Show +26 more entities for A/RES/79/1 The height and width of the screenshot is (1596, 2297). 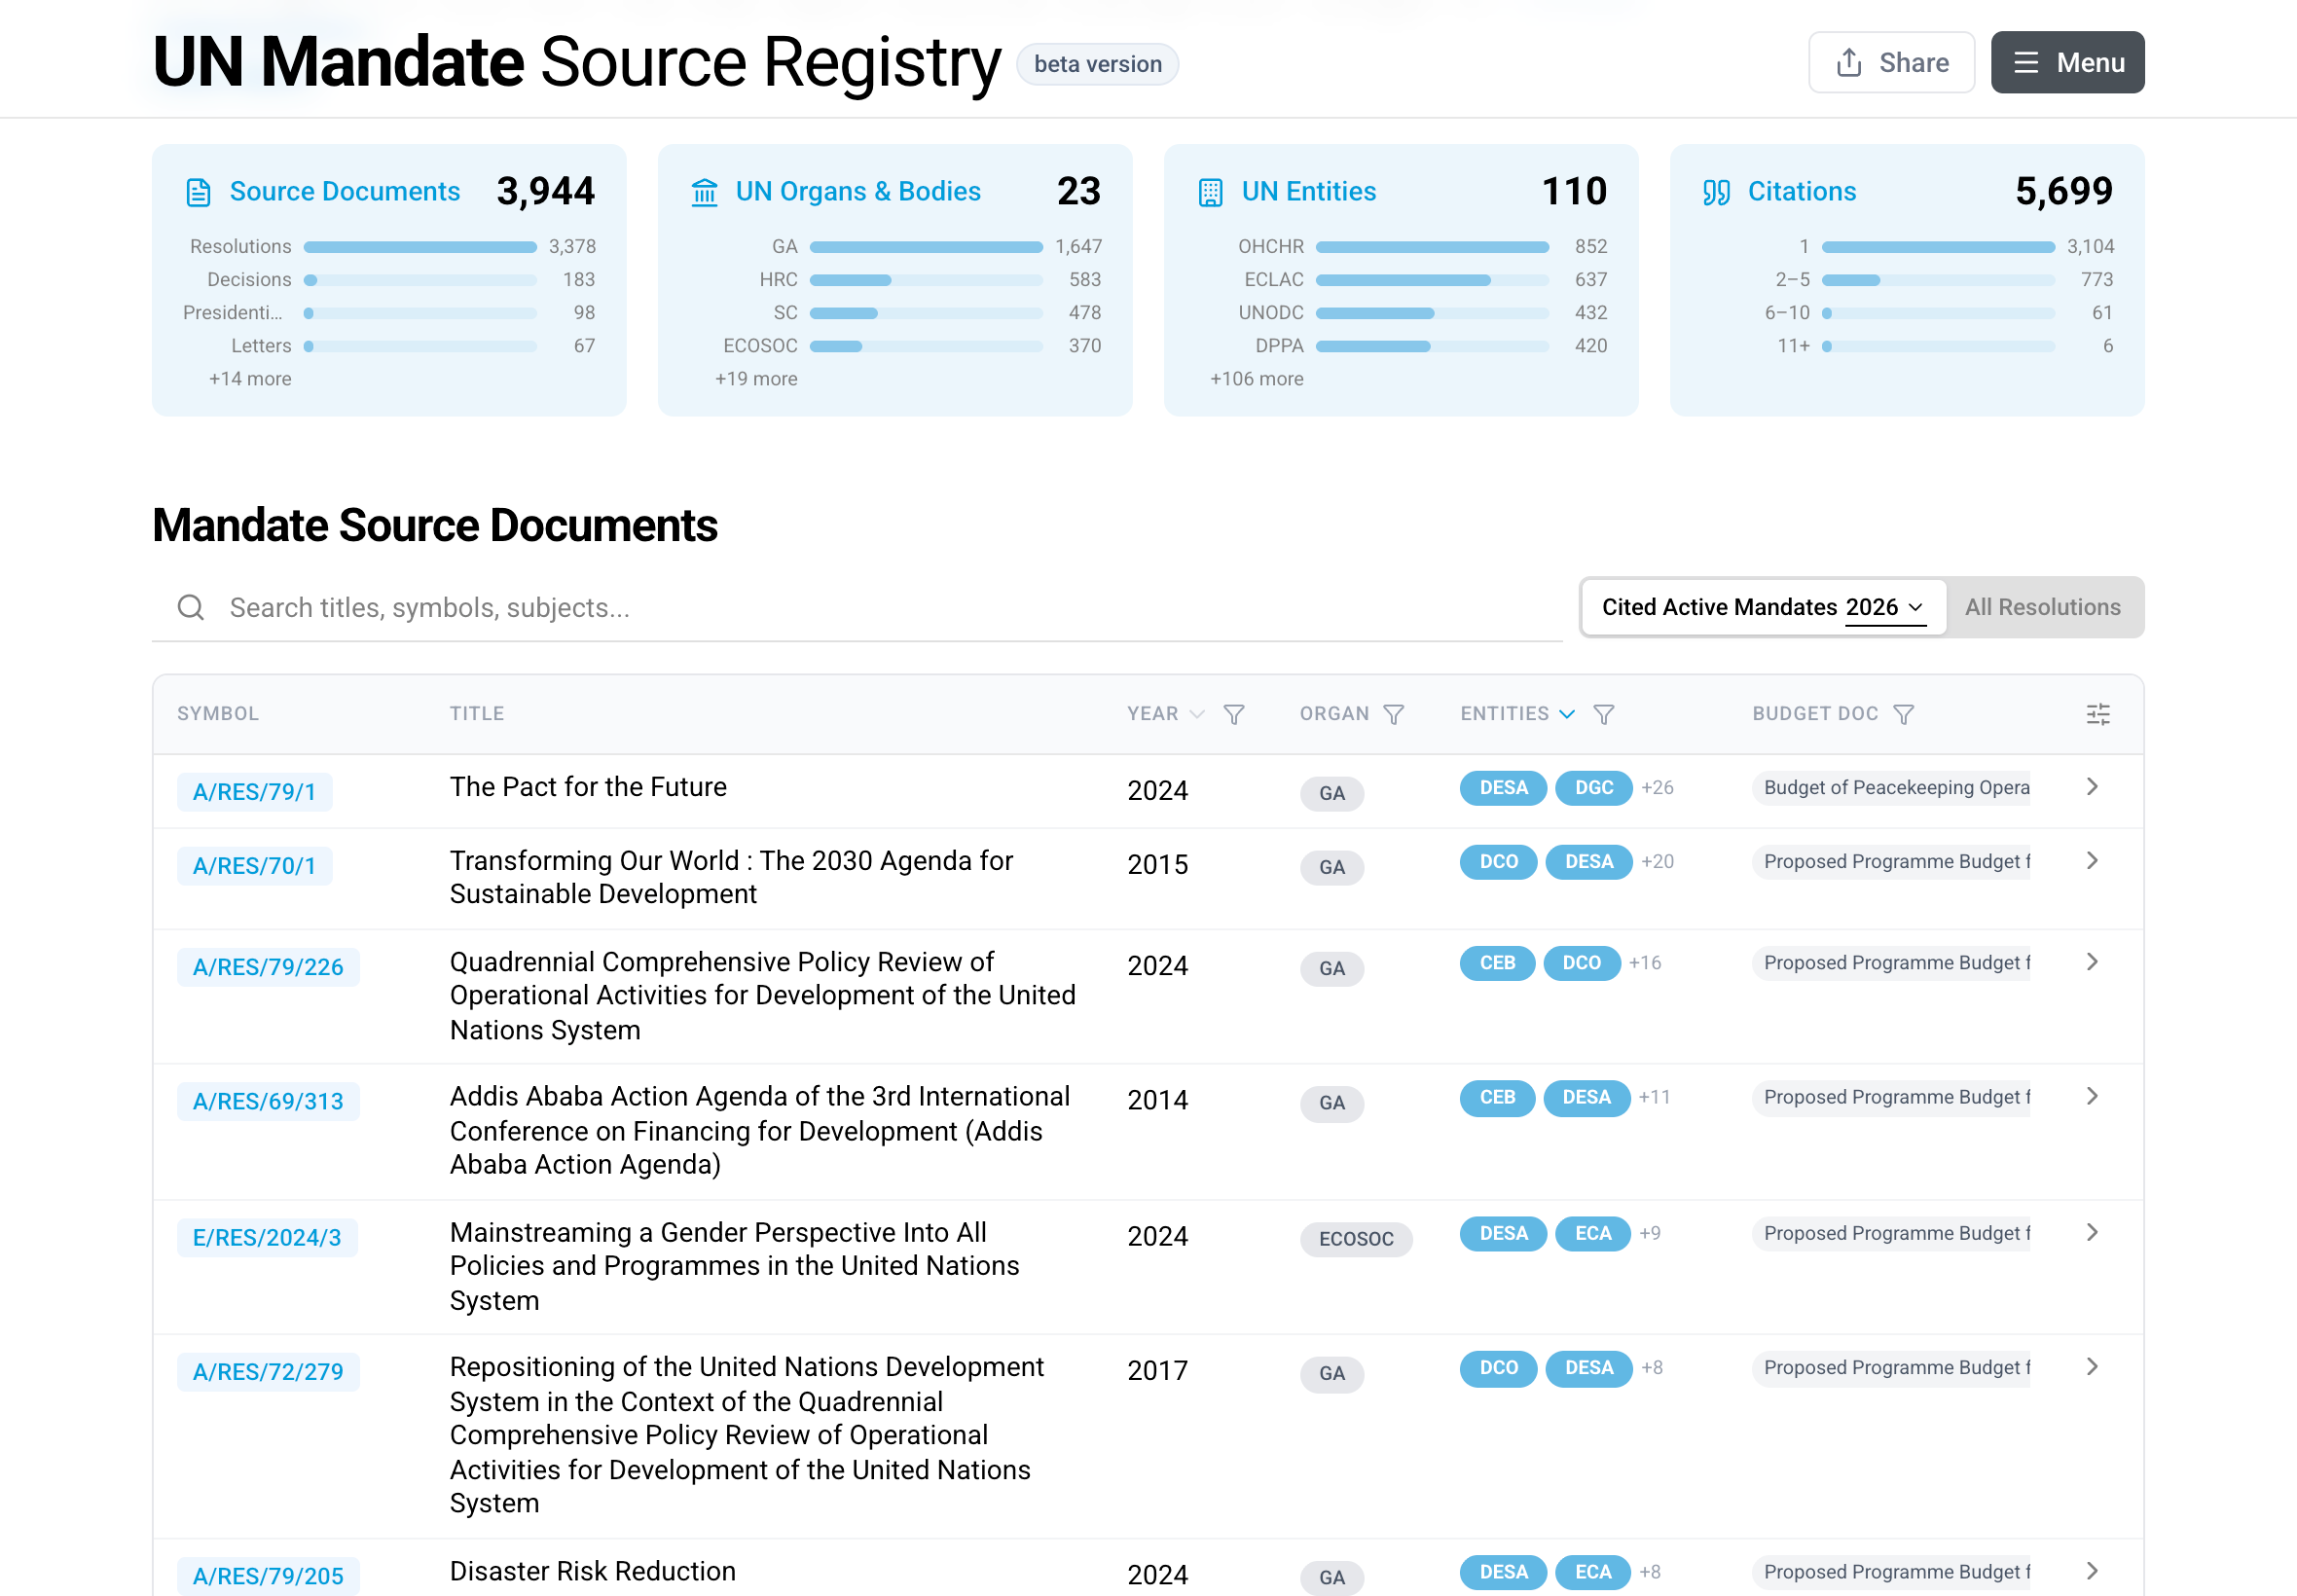pyautogui.click(x=1657, y=788)
